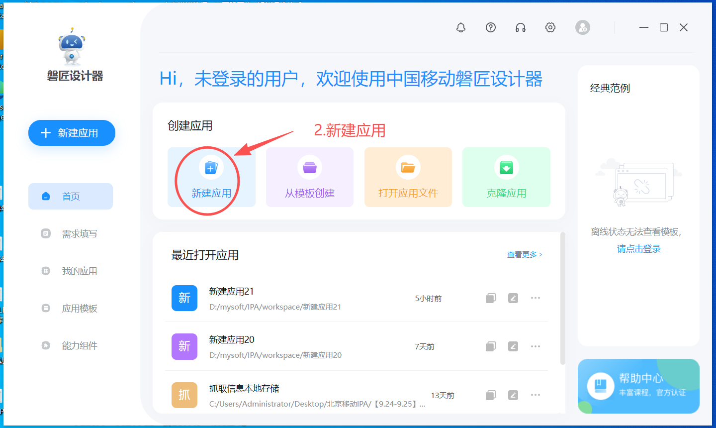
Task: Select 首页 in the sidebar
Action: tap(71, 196)
